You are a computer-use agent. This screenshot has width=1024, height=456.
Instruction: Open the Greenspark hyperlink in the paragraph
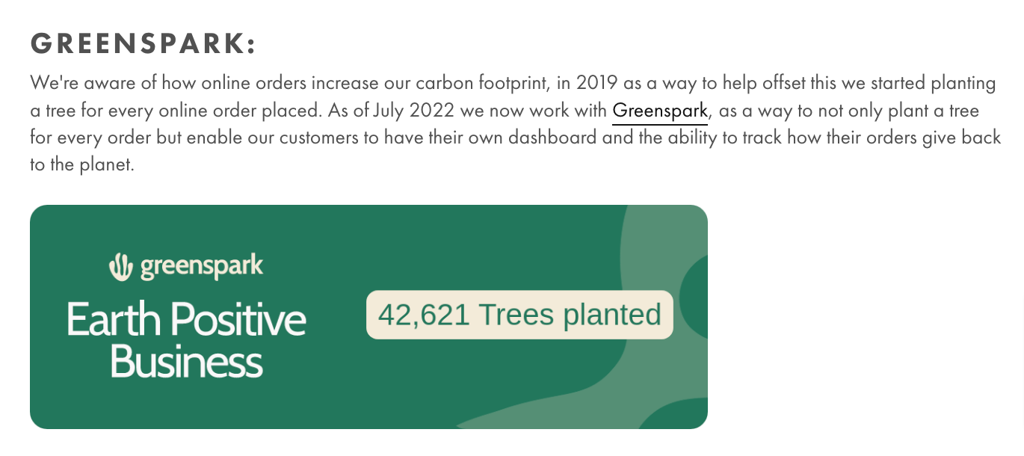[659, 112]
